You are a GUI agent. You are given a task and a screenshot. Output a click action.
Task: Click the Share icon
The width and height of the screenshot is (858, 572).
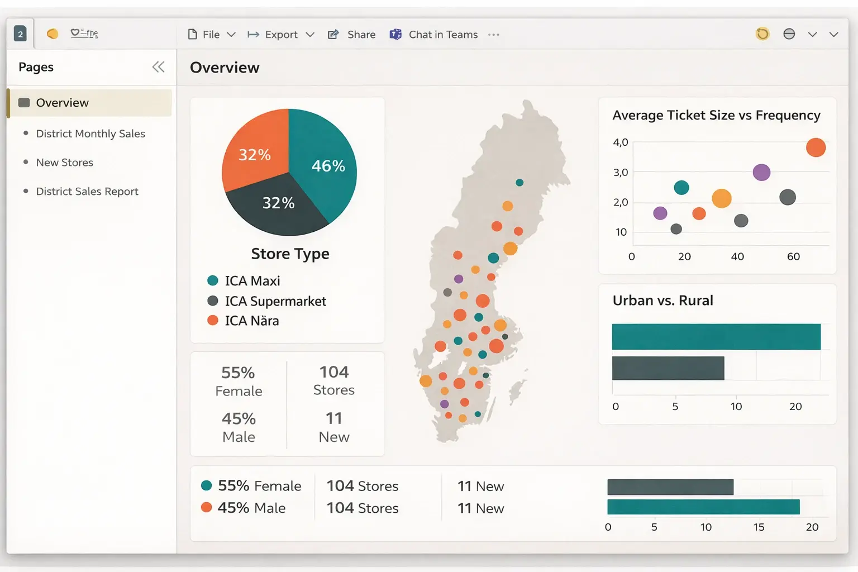[333, 35]
